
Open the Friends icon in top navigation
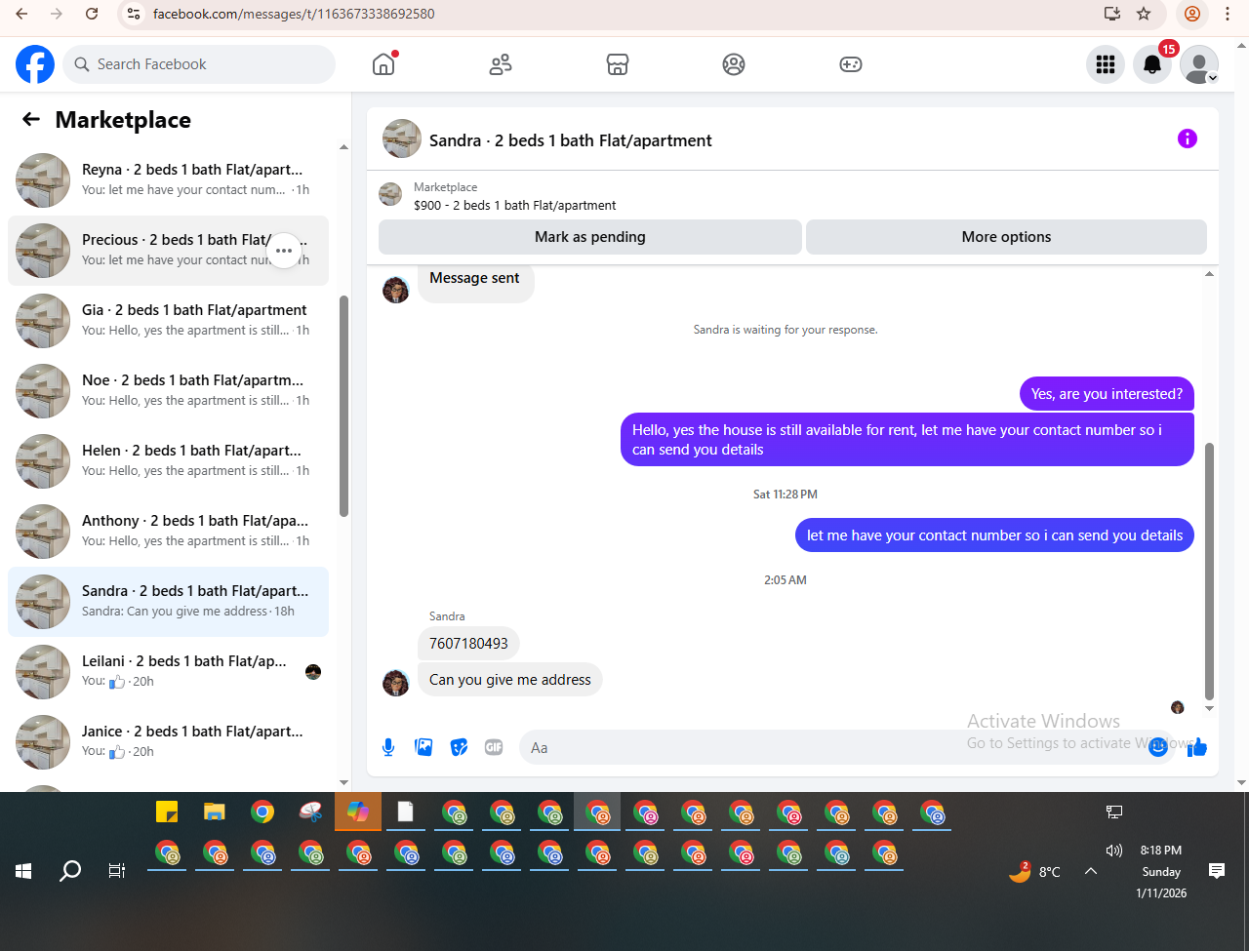pos(501,64)
